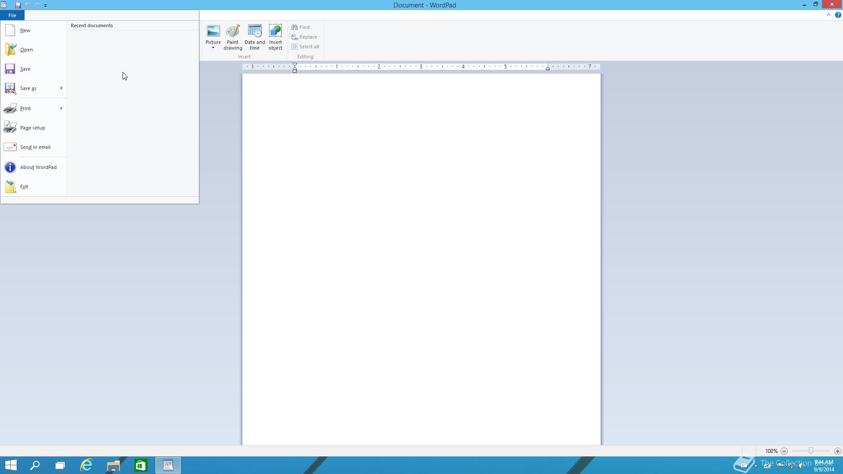Viewport: 843px width, 474px height.
Task: Open the Picture dropdown arrow
Action: 213,48
